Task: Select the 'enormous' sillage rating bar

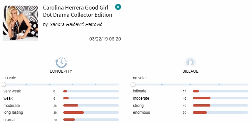Action: coord(220,112)
